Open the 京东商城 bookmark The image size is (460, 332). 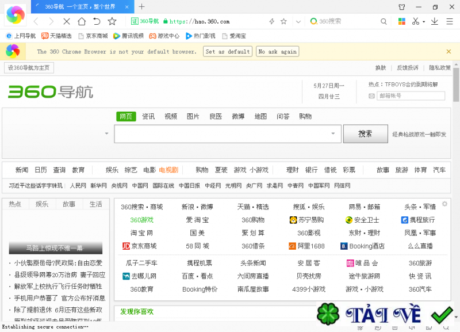92,36
